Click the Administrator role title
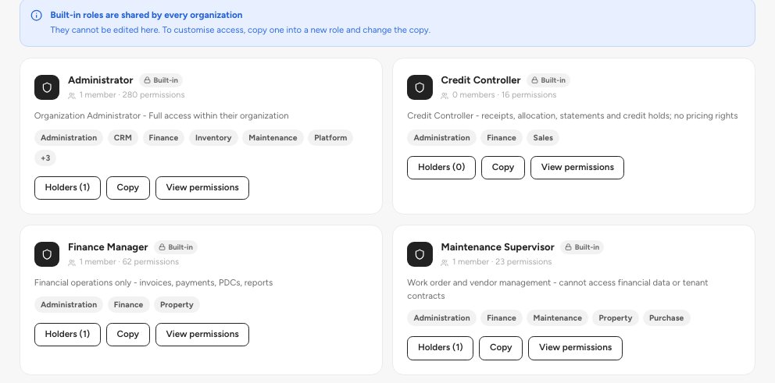The image size is (775, 383). (100, 80)
